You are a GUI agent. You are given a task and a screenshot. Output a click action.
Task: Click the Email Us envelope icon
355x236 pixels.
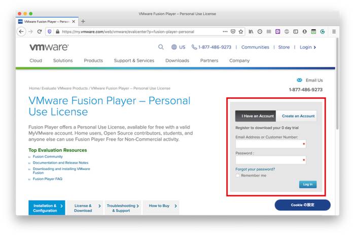coord(299,80)
